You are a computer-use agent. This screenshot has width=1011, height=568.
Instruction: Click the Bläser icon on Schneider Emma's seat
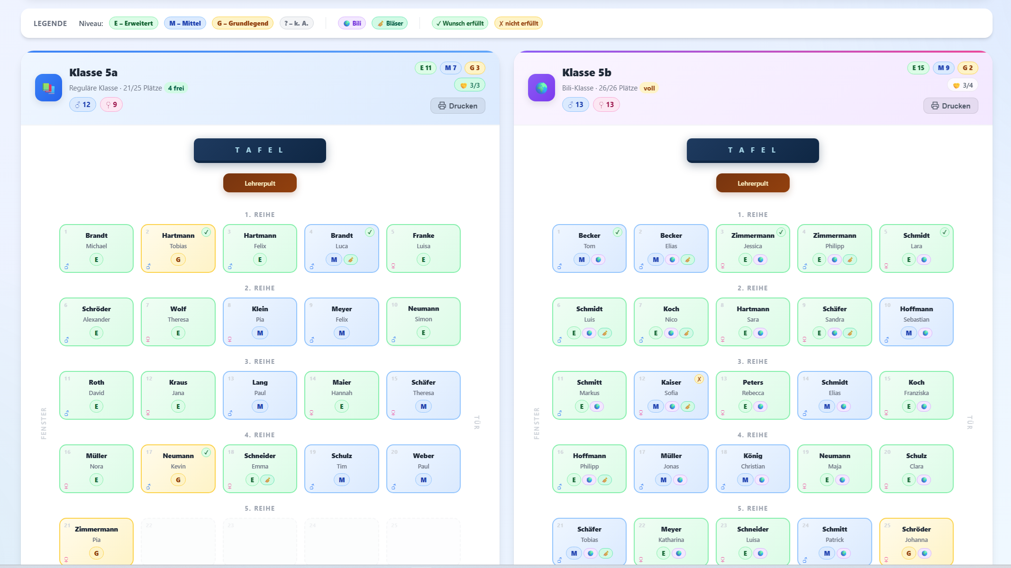(x=267, y=480)
